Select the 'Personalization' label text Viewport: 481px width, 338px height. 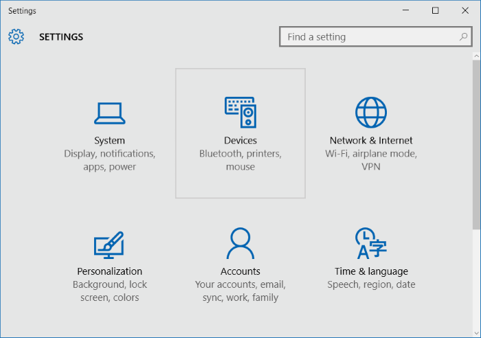point(109,271)
